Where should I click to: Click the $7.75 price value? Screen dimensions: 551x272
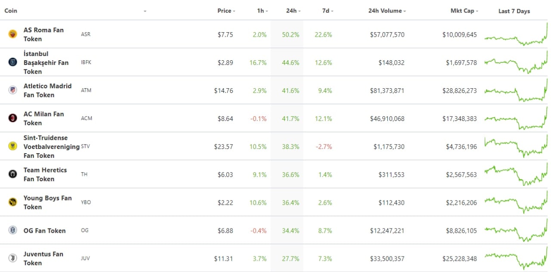pyautogui.click(x=225, y=34)
